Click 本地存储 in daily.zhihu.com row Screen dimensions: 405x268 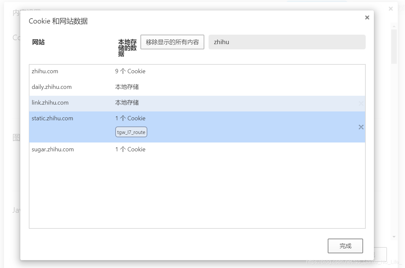coord(127,87)
